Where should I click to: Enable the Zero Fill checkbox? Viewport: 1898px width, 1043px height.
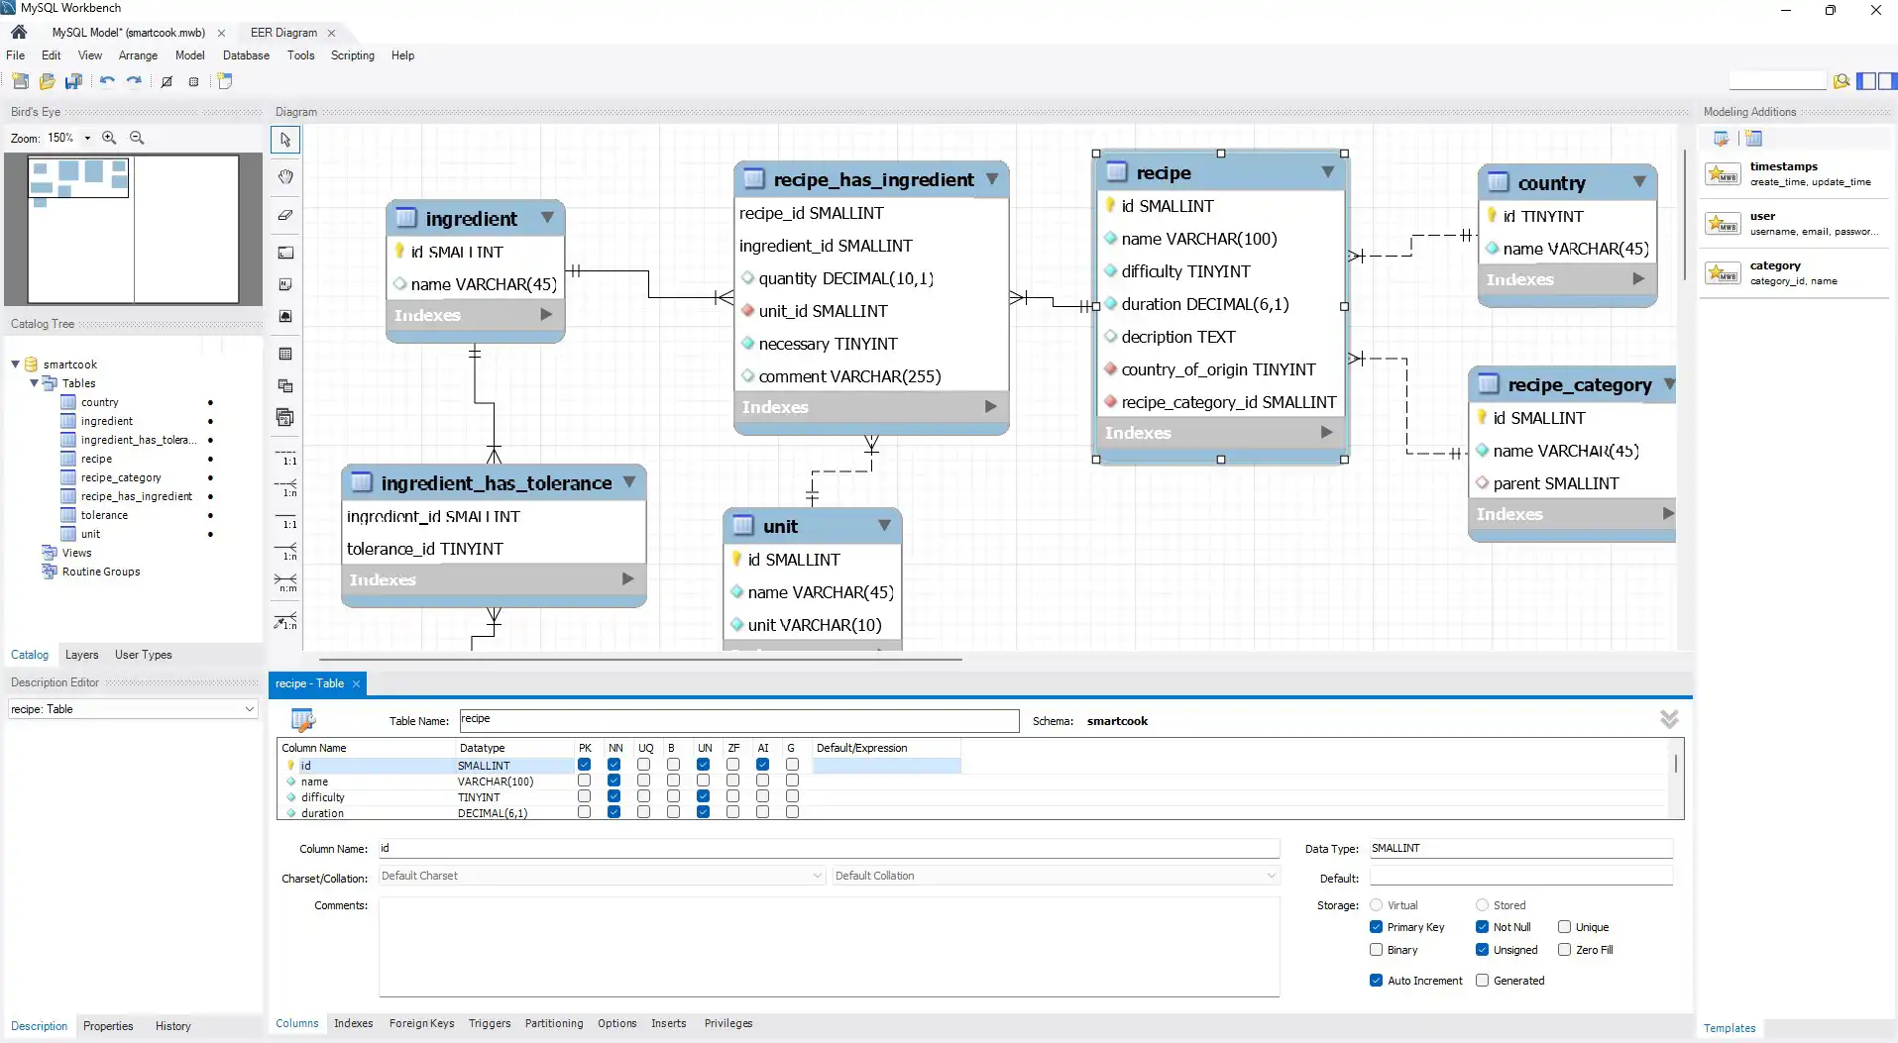(1564, 950)
